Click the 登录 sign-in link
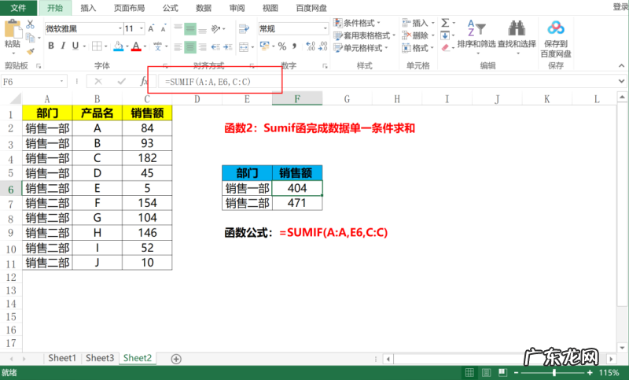Screen dimensions: 629x380 point(620,7)
